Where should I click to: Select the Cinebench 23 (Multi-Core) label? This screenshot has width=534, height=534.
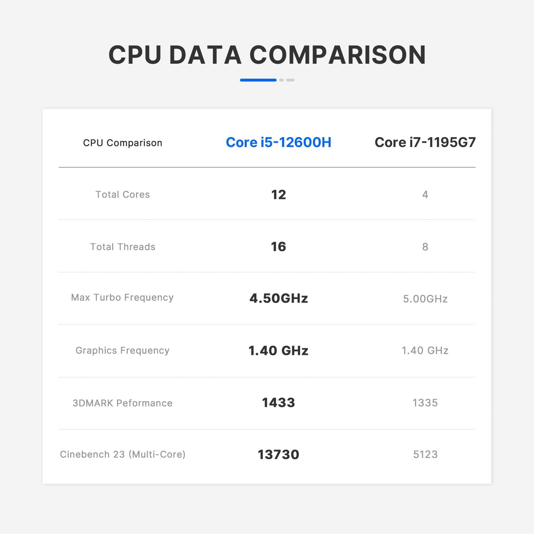pos(122,455)
